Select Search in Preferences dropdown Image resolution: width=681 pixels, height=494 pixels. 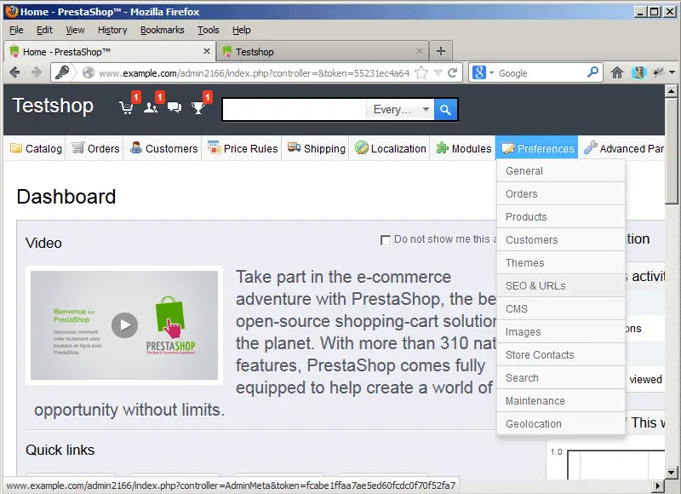point(561,378)
